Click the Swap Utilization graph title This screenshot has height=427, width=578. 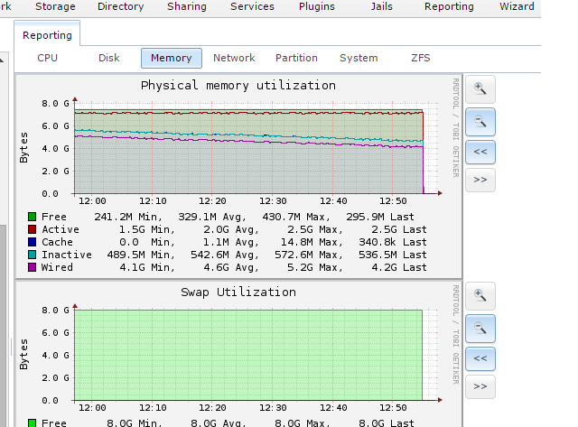[x=238, y=292]
